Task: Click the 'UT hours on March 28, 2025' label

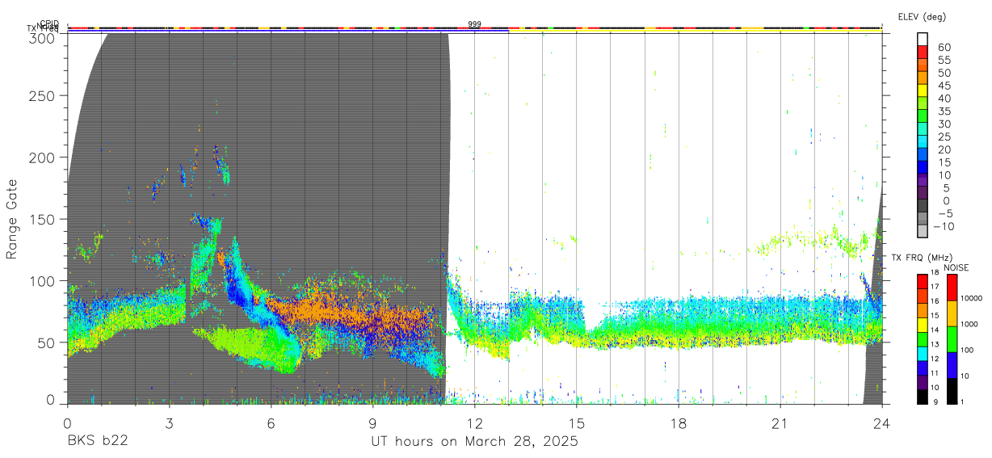Action: 474,442
